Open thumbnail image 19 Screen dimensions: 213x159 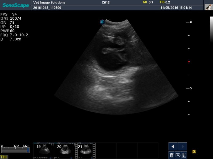tap(43, 149)
